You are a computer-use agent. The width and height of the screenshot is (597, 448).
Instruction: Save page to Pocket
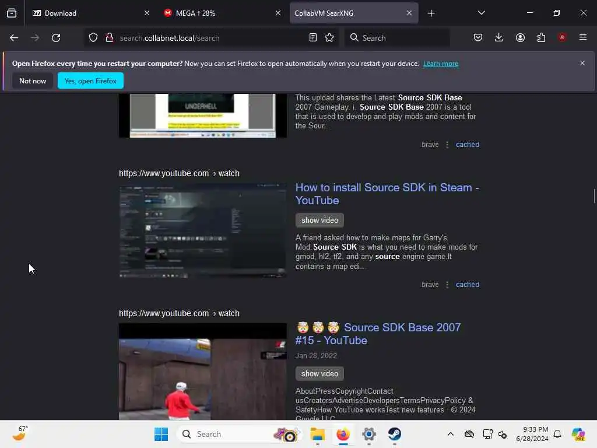[478, 37]
